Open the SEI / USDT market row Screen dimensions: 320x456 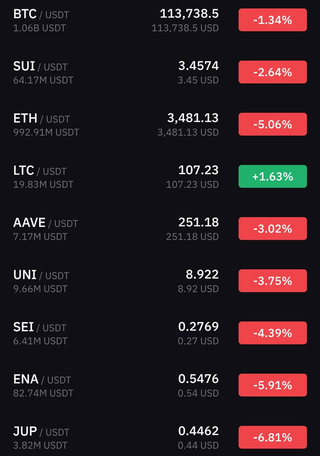[160, 333]
